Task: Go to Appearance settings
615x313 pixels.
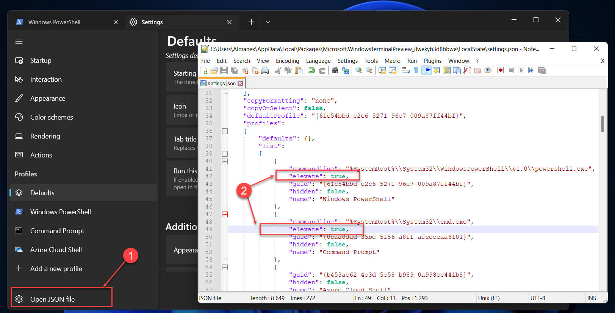Action: pos(83,98)
